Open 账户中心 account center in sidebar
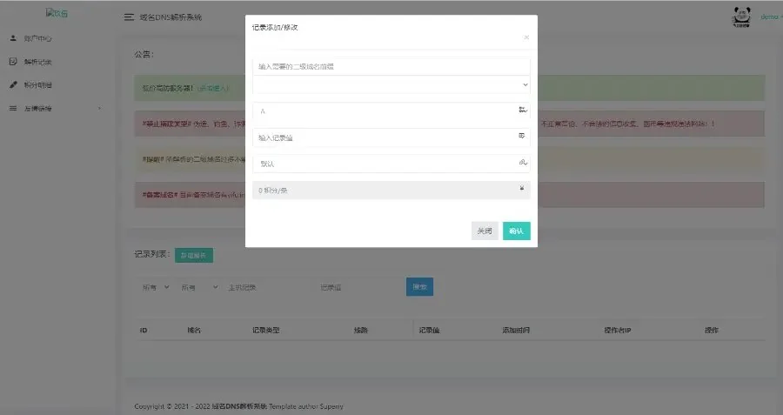Screen dimensions: 783x415 coord(38,38)
